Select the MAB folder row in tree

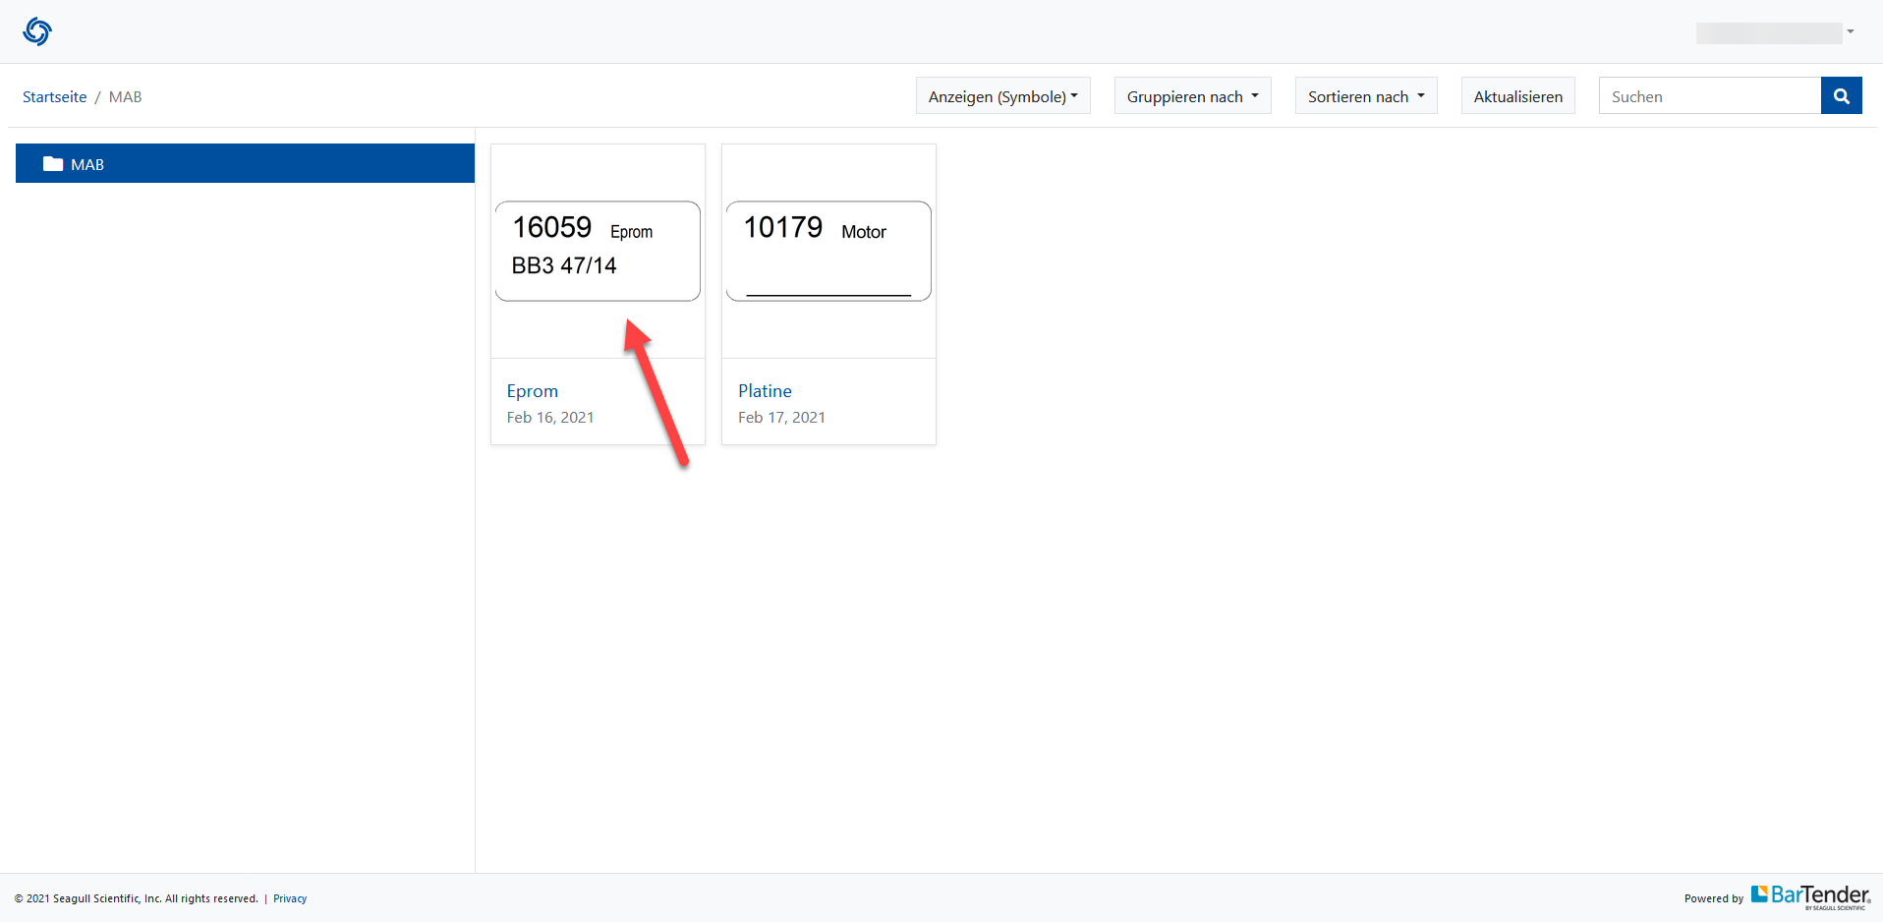point(245,164)
